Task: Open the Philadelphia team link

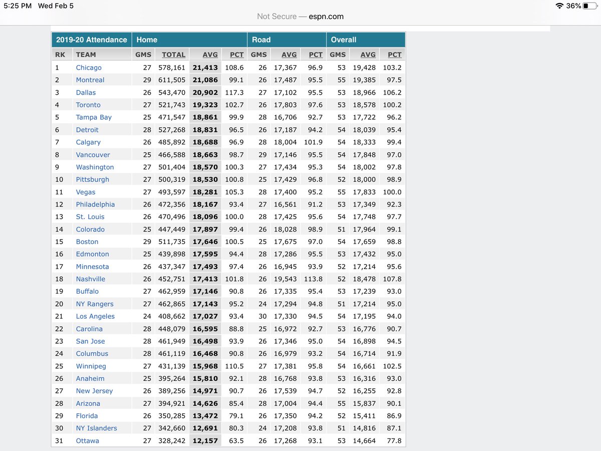Action: [95, 204]
